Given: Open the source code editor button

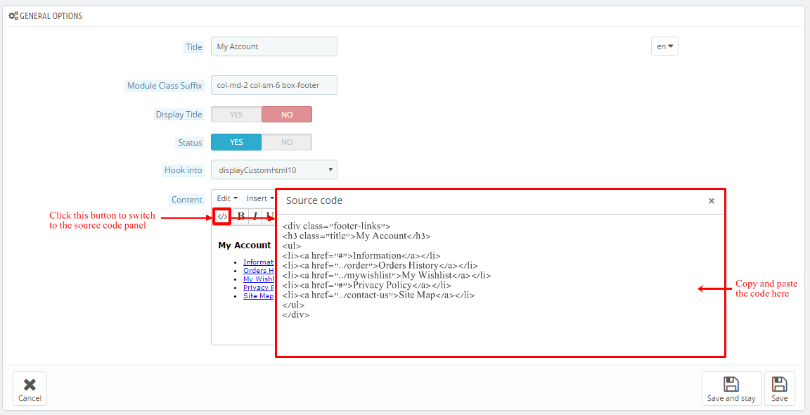Looking at the screenshot, I should 222,216.
